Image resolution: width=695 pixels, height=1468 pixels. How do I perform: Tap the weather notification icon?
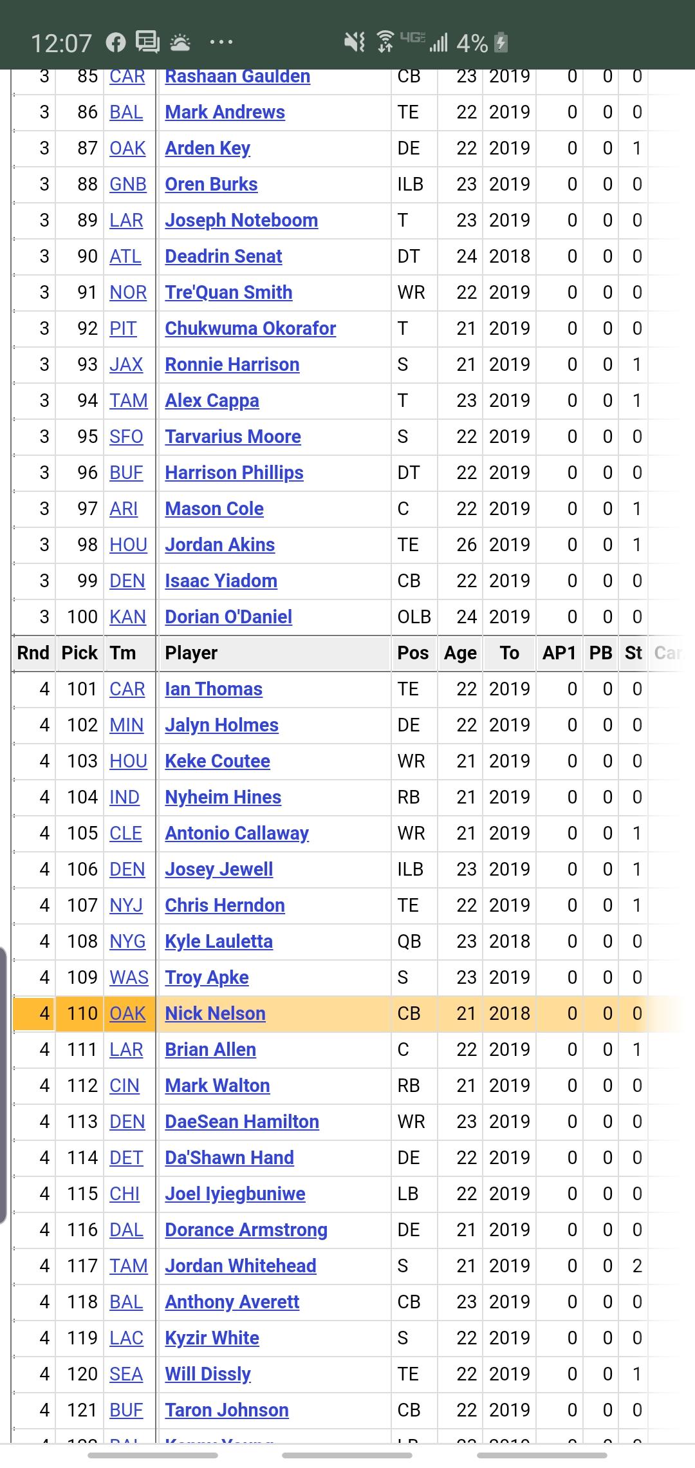180,42
